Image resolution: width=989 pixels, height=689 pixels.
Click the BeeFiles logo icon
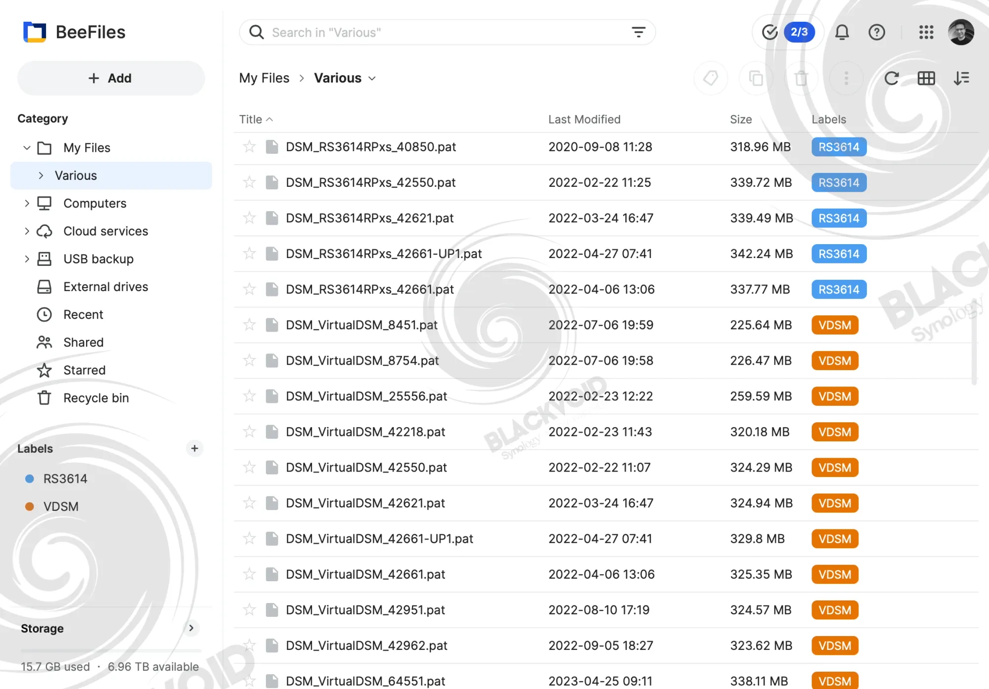point(35,32)
